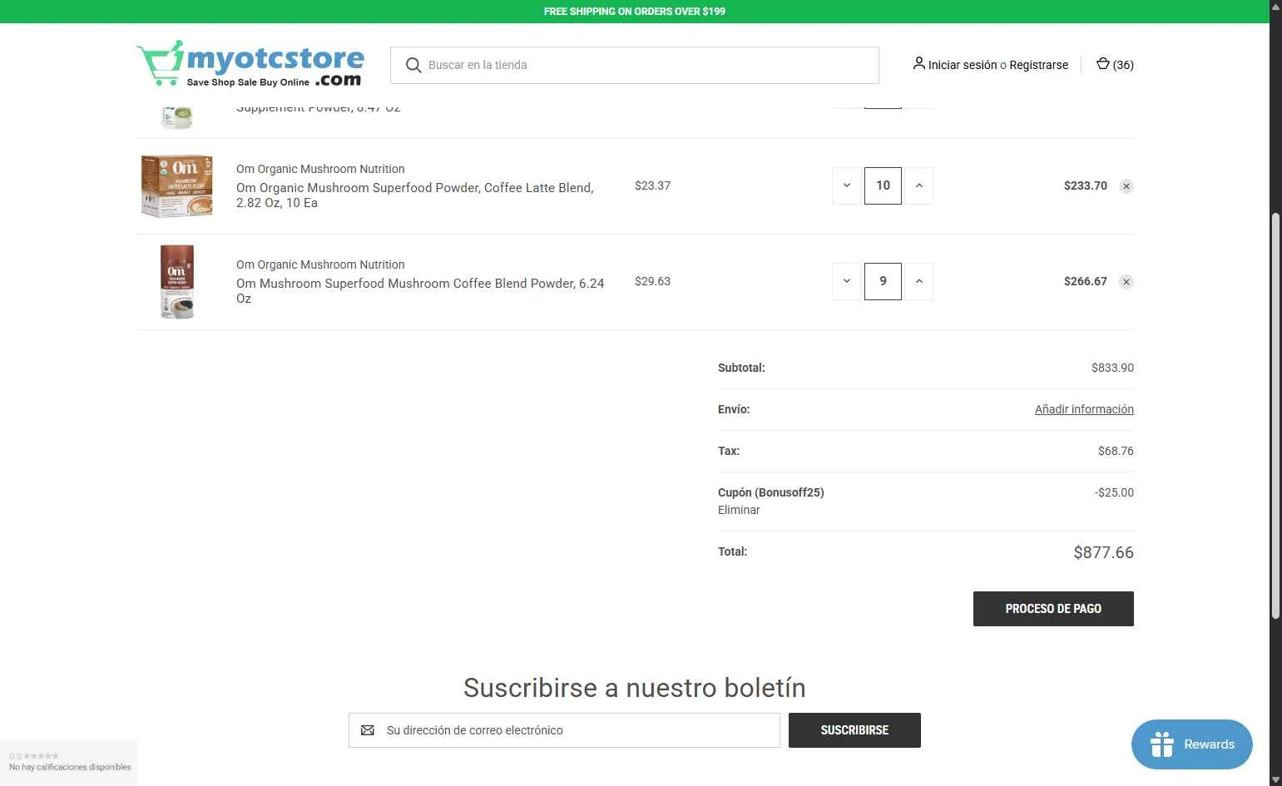Click the Google ratings badge
Viewport: 1282px width, 786px height.
[x=69, y=762]
